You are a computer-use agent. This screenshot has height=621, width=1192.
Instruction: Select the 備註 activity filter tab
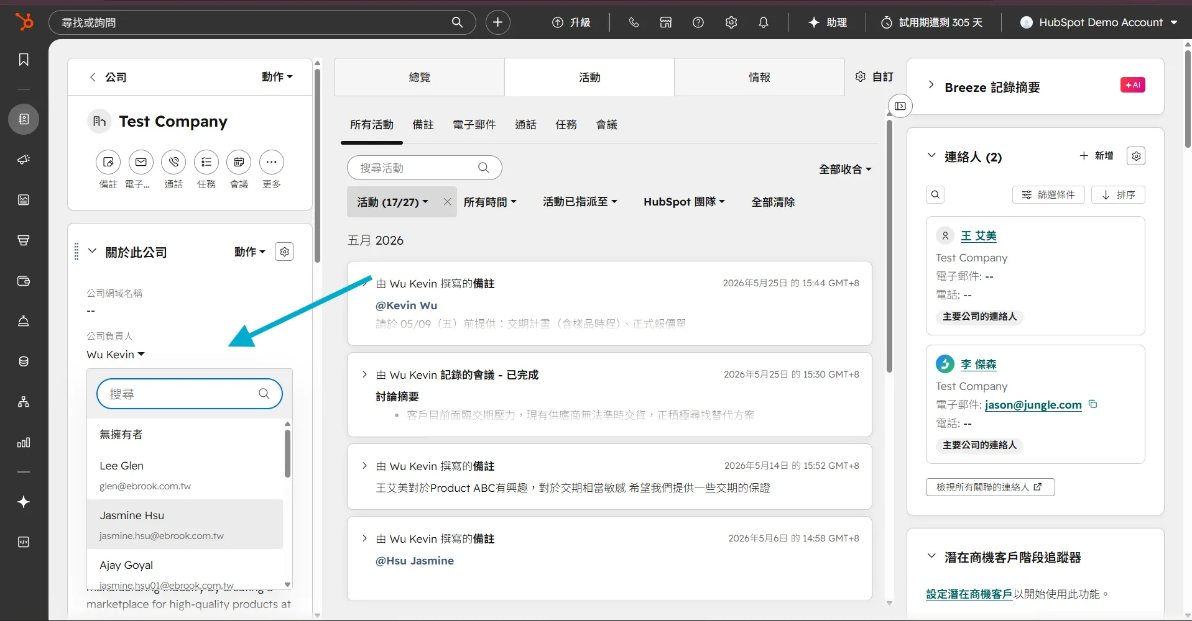pos(423,125)
